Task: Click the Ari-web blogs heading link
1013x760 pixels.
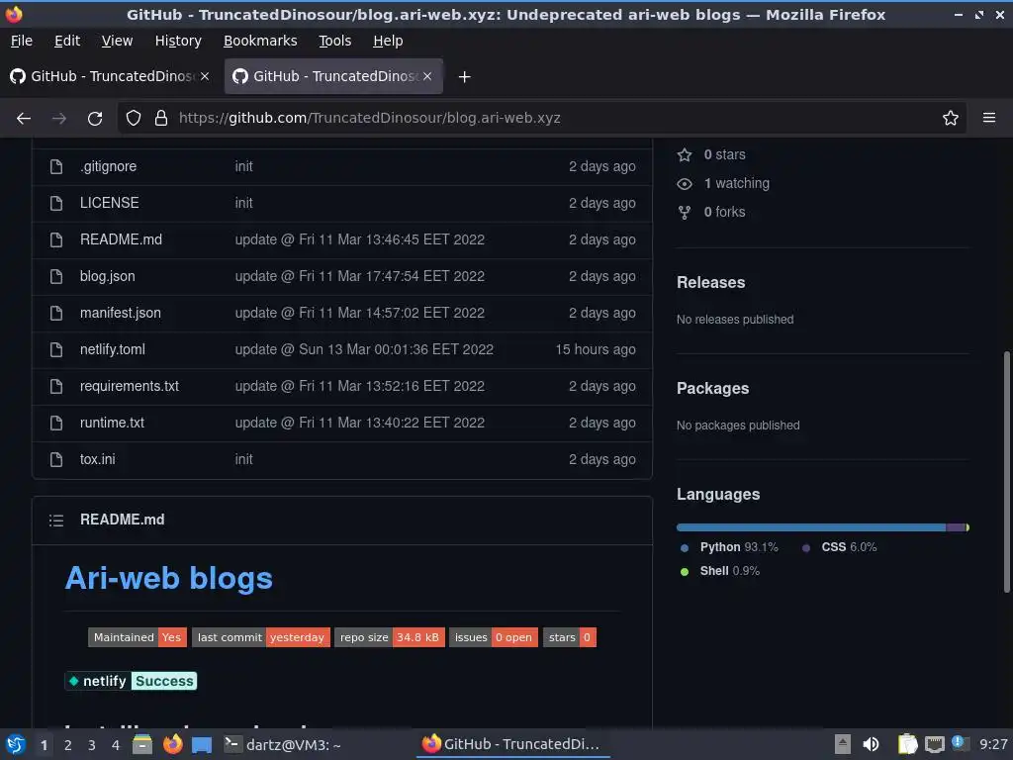Action: click(168, 578)
